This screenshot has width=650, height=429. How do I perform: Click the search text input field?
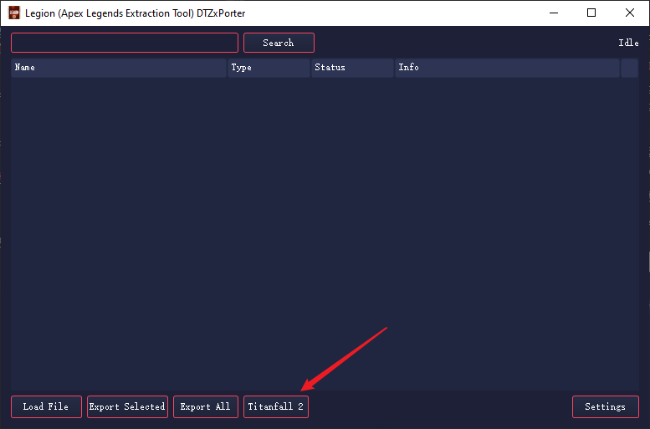tap(125, 43)
